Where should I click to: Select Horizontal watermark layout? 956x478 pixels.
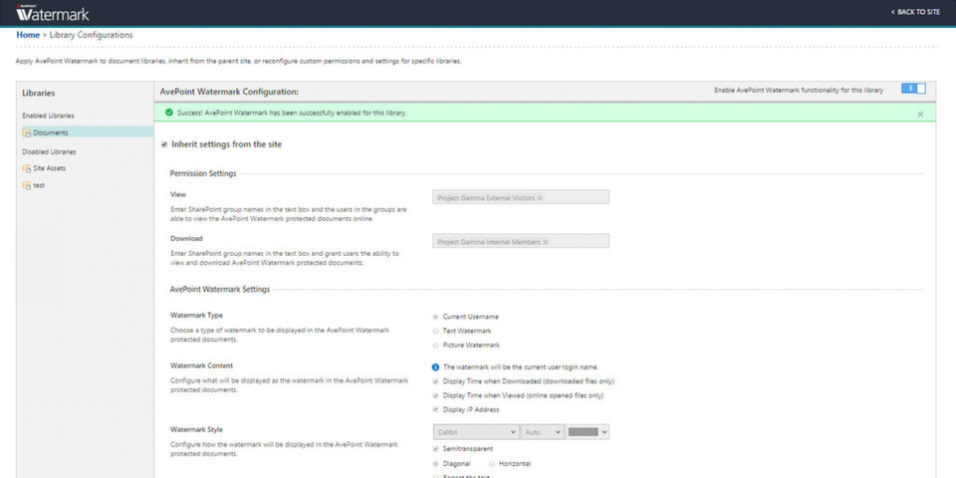(x=491, y=464)
